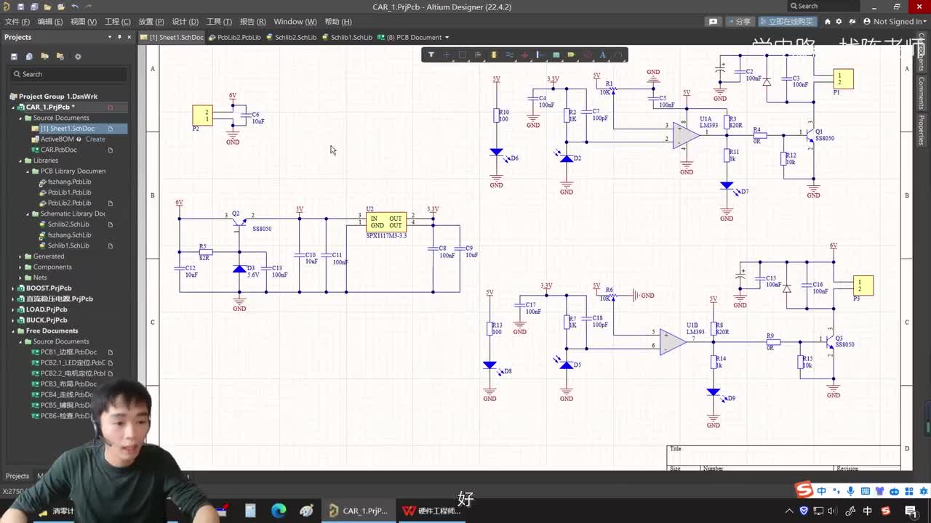Pin the Projects panel
This screenshot has width=931, height=523.
pyautogui.click(x=120, y=37)
